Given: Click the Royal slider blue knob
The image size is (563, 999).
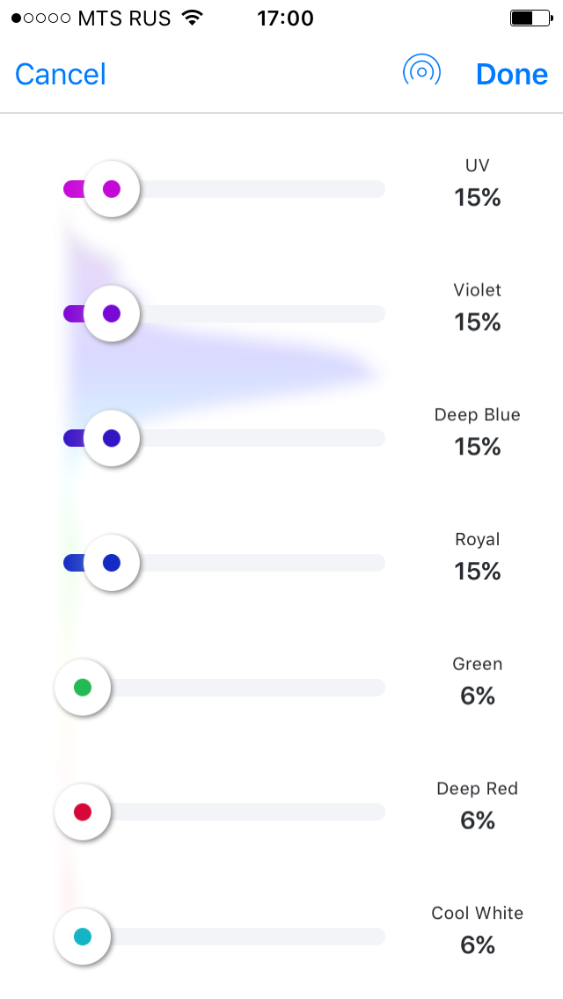Looking at the screenshot, I should click(112, 563).
